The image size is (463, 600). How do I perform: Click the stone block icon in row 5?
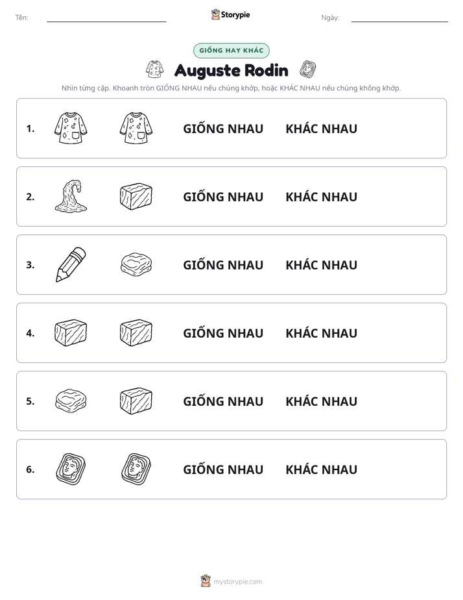(x=136, y=401)
